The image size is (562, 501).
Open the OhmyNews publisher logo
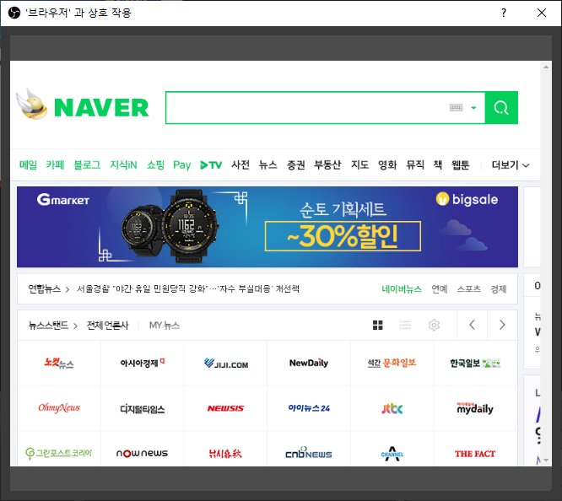pyautogui.click(x=59, y=408)
